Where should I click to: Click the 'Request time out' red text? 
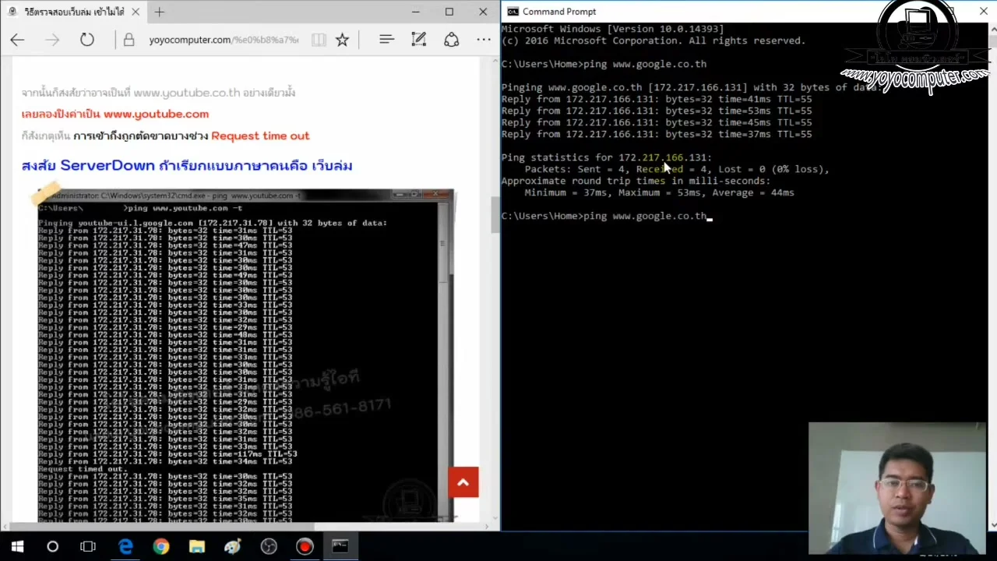[x=260, y=136]
